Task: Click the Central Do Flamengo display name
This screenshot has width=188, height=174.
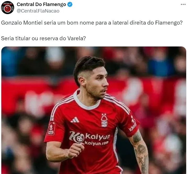Action: tap(41, 4)
